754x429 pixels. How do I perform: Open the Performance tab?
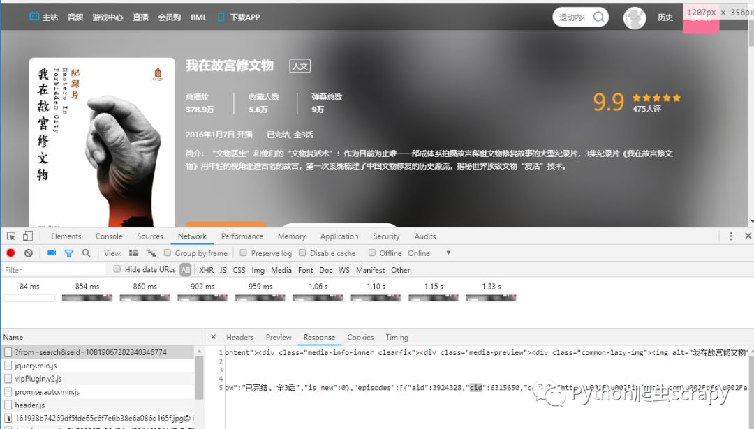tap(242, 236)
